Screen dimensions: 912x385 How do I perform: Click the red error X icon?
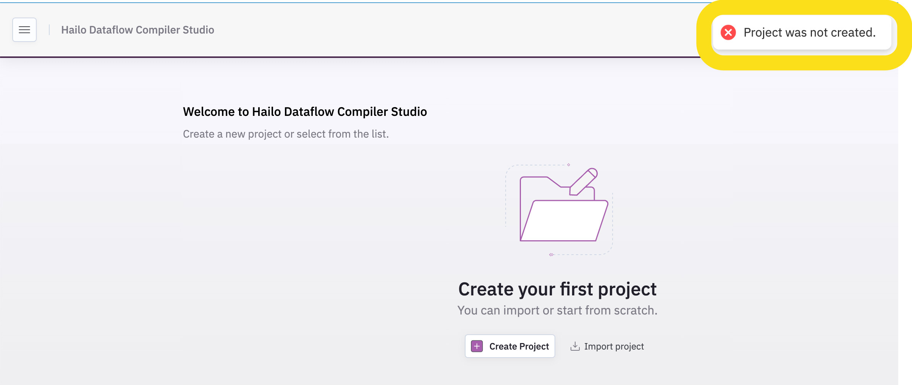click(x=728, y=32)
